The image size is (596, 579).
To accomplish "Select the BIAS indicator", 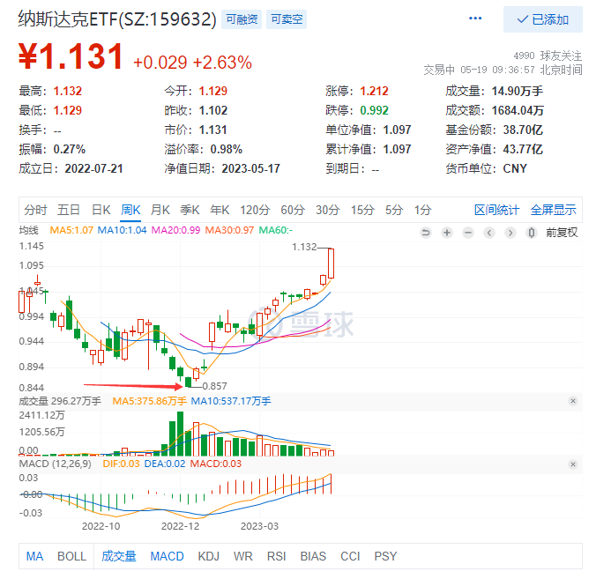I will 313,556.
